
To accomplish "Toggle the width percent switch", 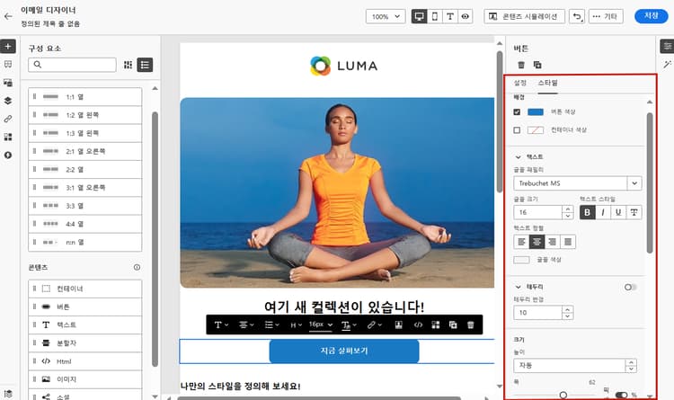I will 621,395.
